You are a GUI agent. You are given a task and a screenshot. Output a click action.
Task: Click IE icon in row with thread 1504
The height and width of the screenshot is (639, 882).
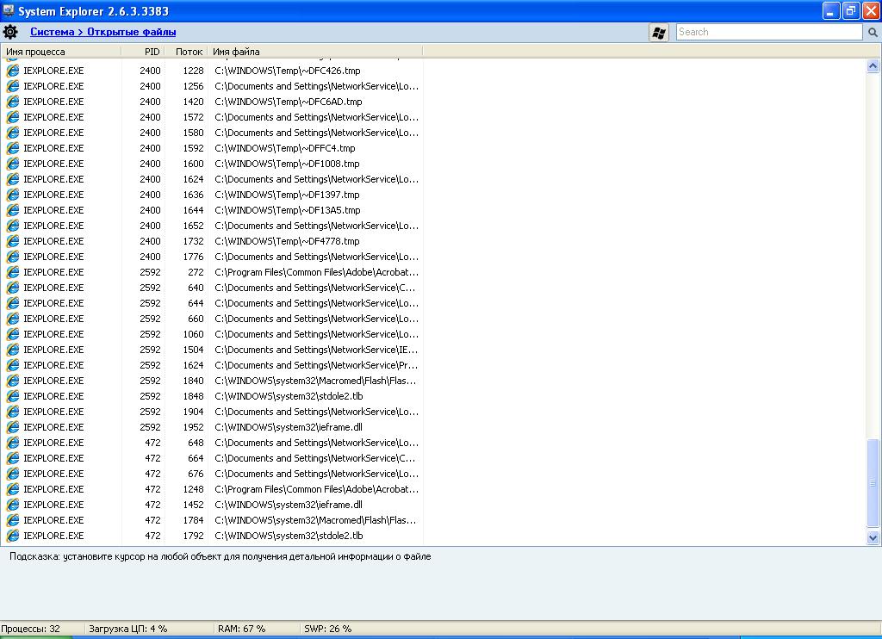coord(12,350)
